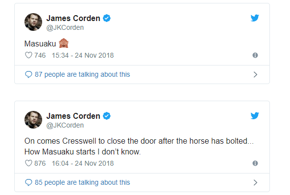This screenshot has width=290, height=195.
Task: Open the "85 people are talking about this" link
Action: pos(82,182)
